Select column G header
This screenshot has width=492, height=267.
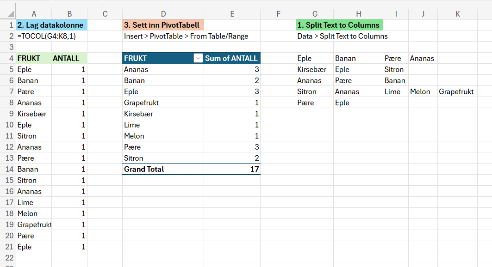click(x=315, y=14)
